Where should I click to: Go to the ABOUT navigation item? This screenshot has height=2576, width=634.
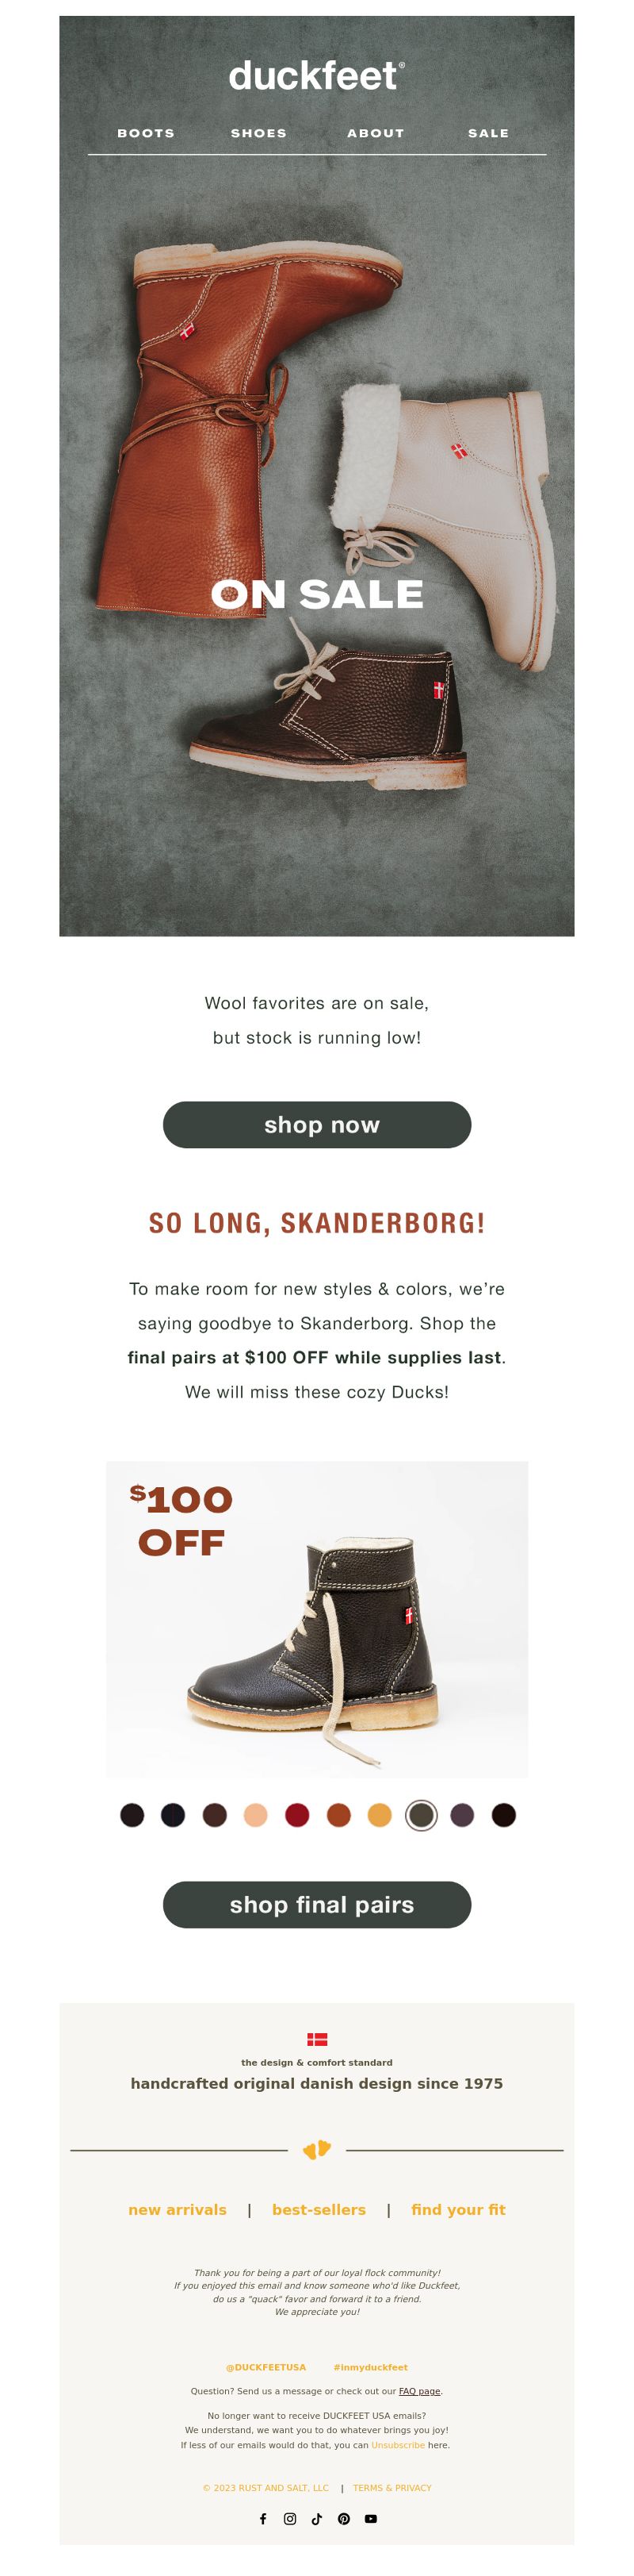pos(376,133)
